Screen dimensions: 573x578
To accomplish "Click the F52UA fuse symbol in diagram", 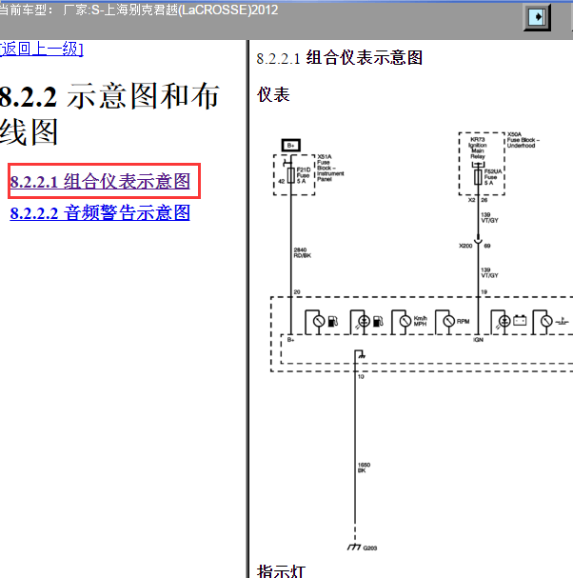I will tap(478, 177).
